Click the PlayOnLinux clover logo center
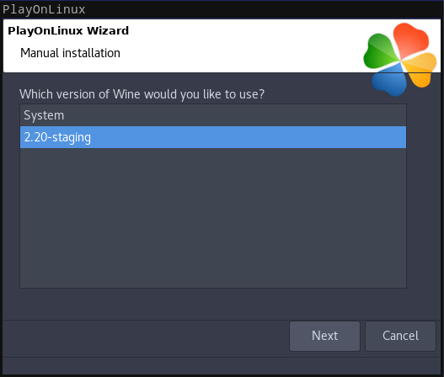 point(400,60)
